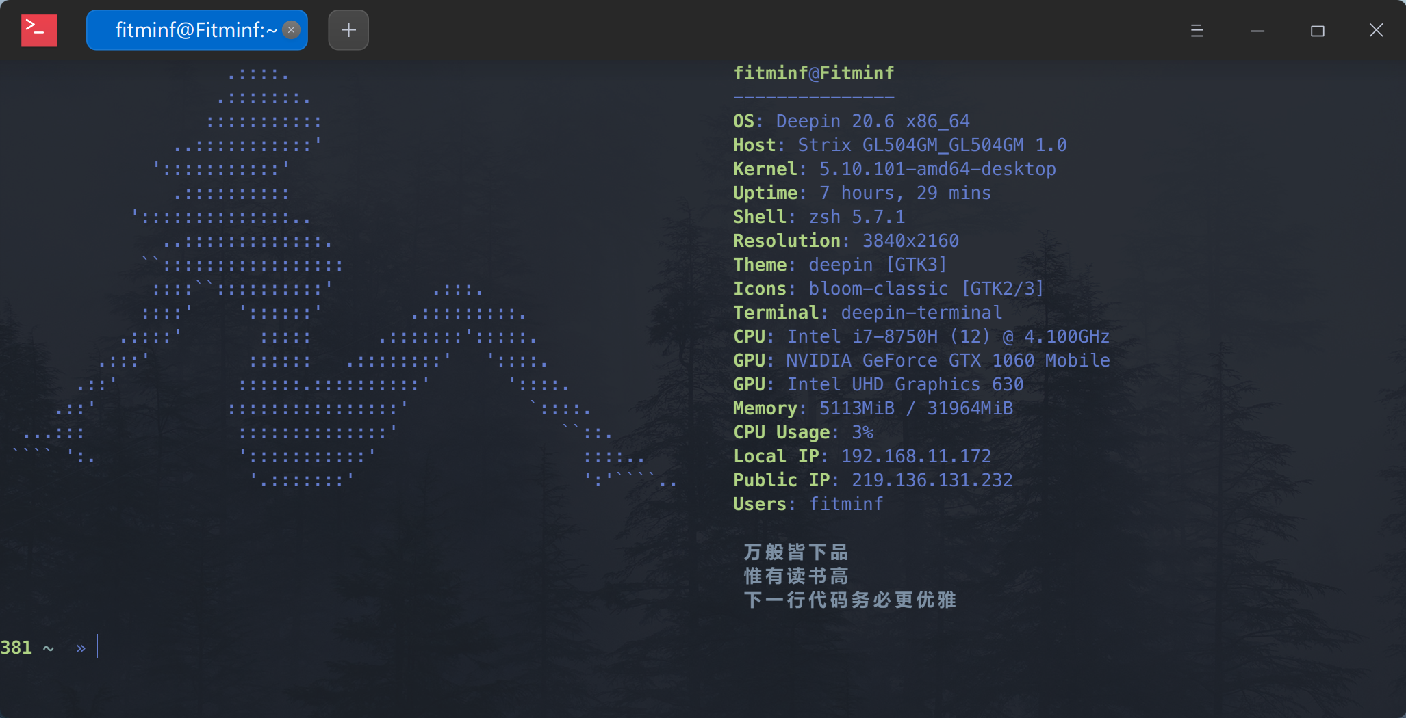The image size is (1406, 718).
Task: Click the Public IP address 219.136.131.232
Action: click(x=932, y=480)
